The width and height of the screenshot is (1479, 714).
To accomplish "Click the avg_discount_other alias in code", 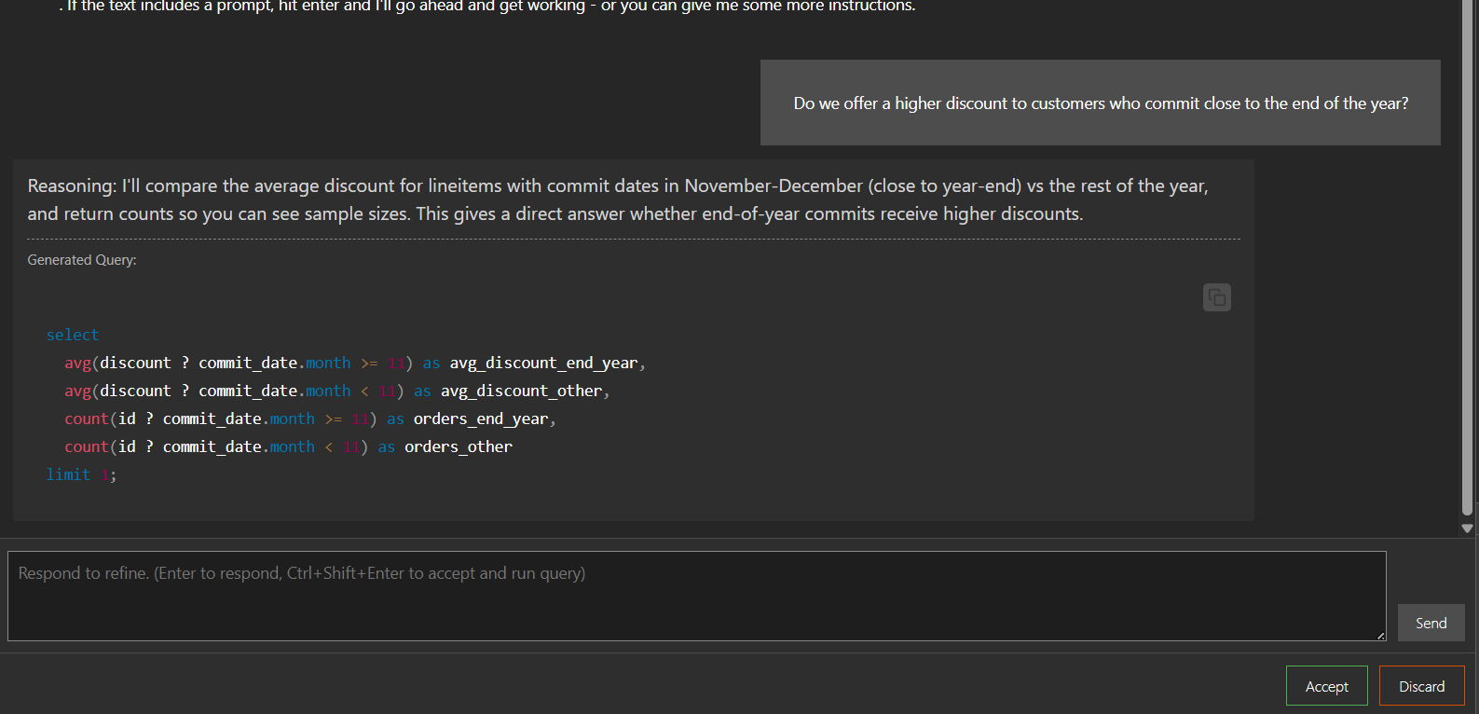I will click(x=521, y=391).
